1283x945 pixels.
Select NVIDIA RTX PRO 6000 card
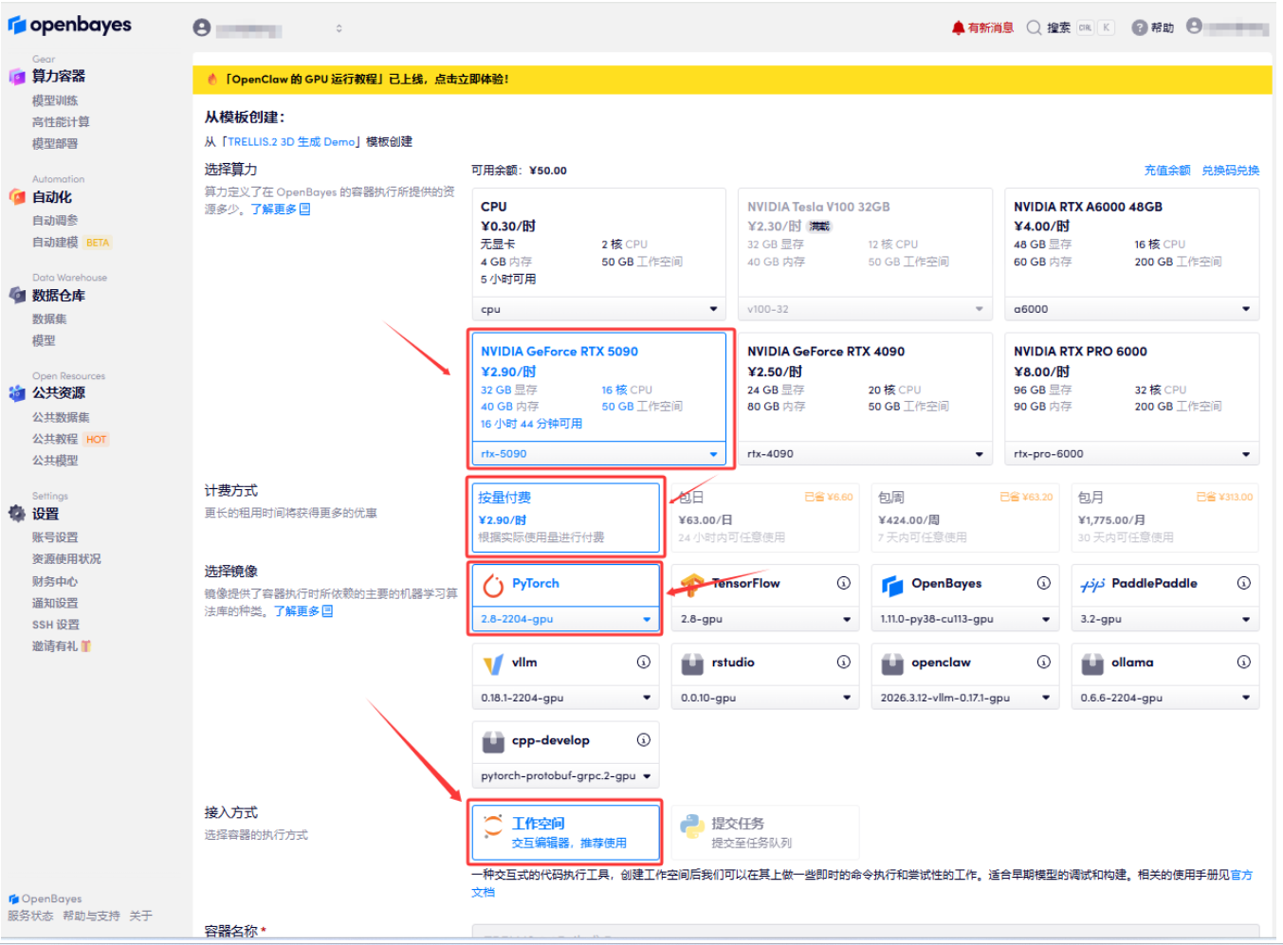pyautogui.click(x=1132, y=398)
